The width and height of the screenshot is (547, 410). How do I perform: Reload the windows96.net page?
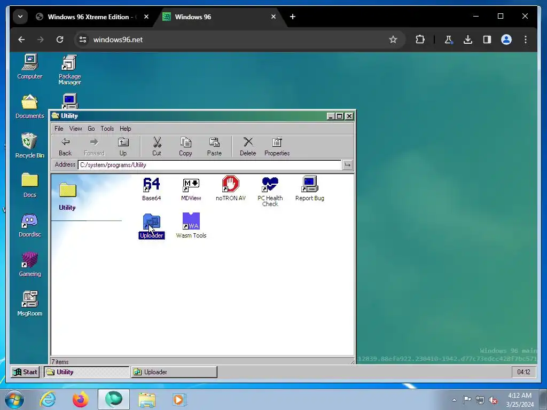60,40
